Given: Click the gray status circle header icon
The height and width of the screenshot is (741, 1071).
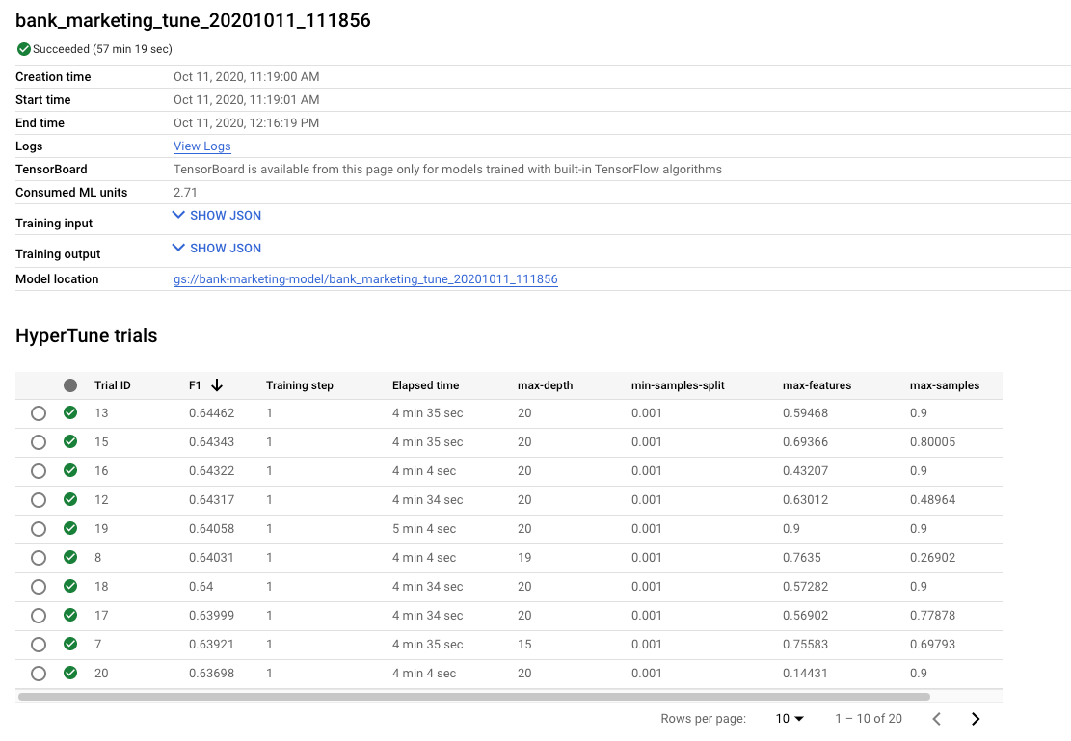Looking at the screenshot, I should point(70,385).
